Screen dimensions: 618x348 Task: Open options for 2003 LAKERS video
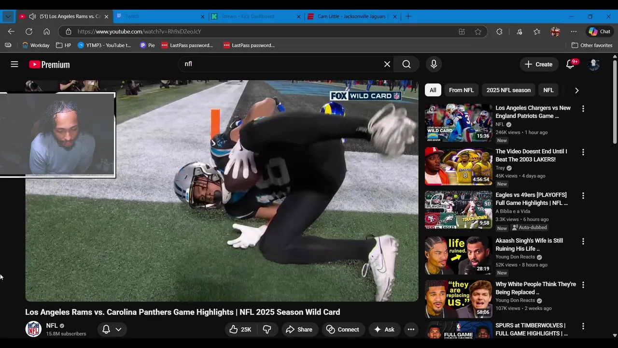tap(583, 152)
